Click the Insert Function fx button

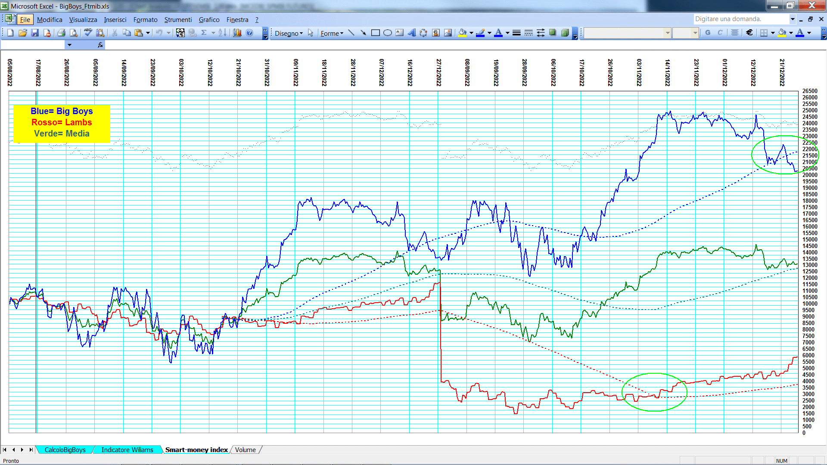(100, 45)
